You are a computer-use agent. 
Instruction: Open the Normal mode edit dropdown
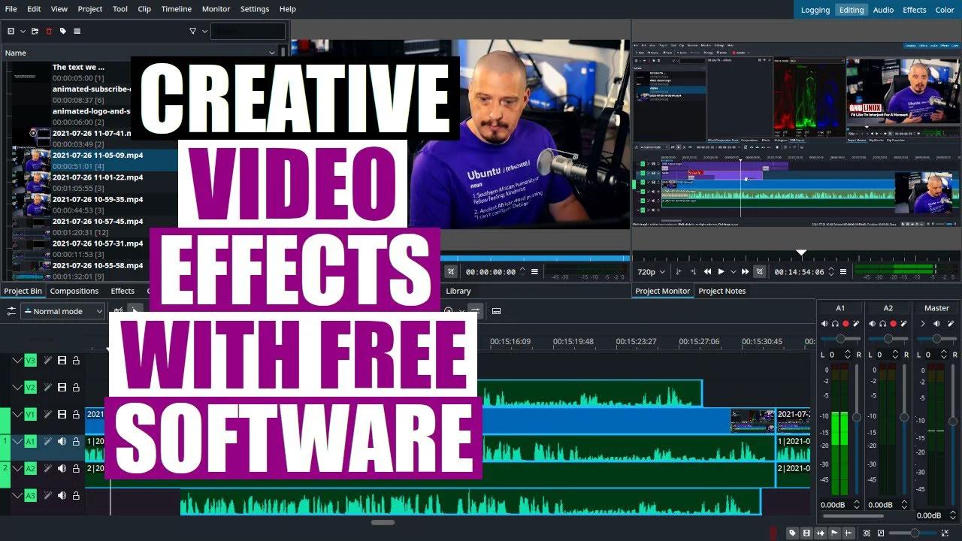click(x=62, y=311)
